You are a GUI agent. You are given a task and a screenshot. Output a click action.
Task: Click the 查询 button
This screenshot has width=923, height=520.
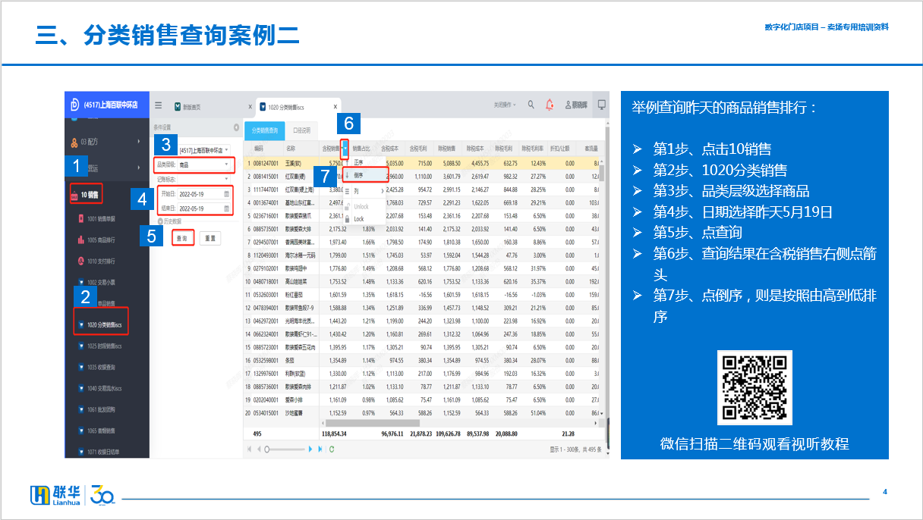[x=182, y=238]
